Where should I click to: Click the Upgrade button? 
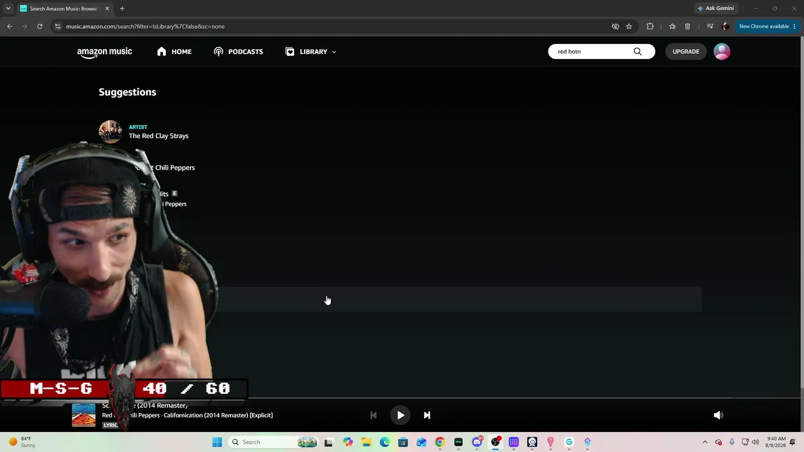(x=686, y=51)
